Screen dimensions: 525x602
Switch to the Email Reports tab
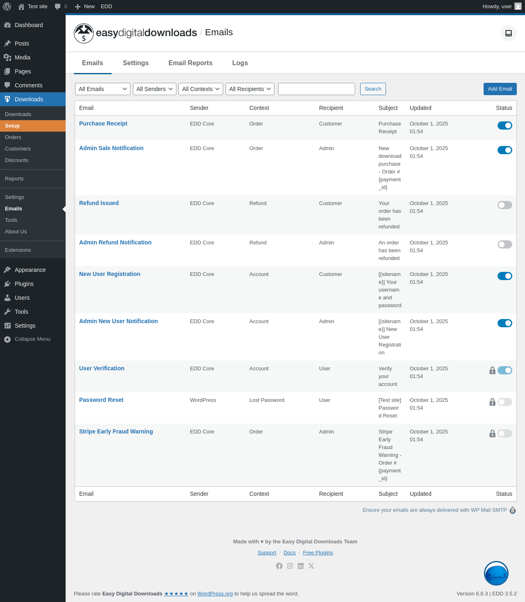(x=190, y=63)
